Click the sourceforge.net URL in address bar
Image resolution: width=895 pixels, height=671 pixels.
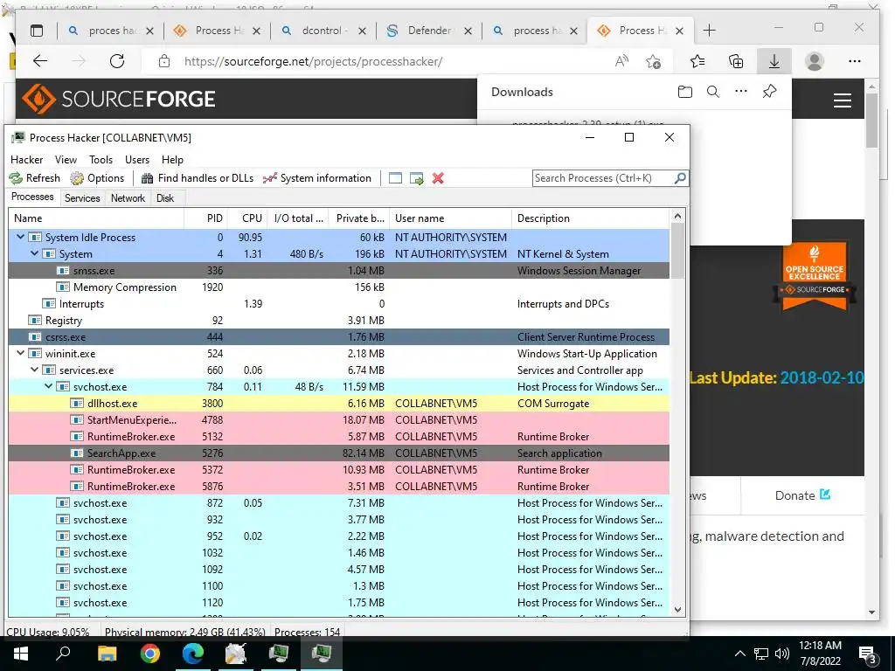point(313,61)
